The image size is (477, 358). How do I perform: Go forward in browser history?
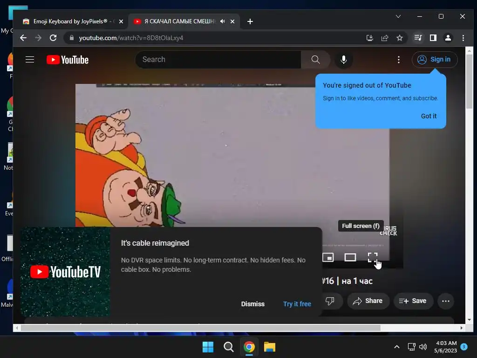38,38
